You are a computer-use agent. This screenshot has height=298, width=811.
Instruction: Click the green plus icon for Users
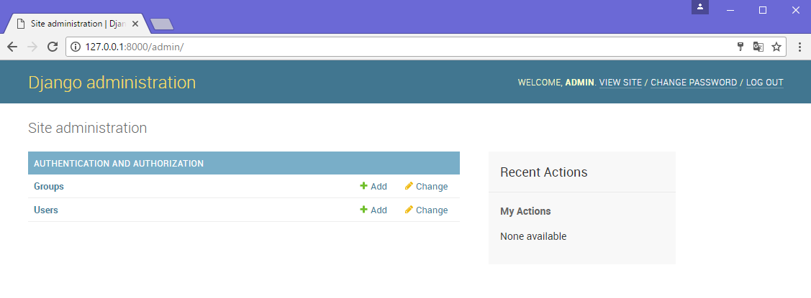[363, 210]
